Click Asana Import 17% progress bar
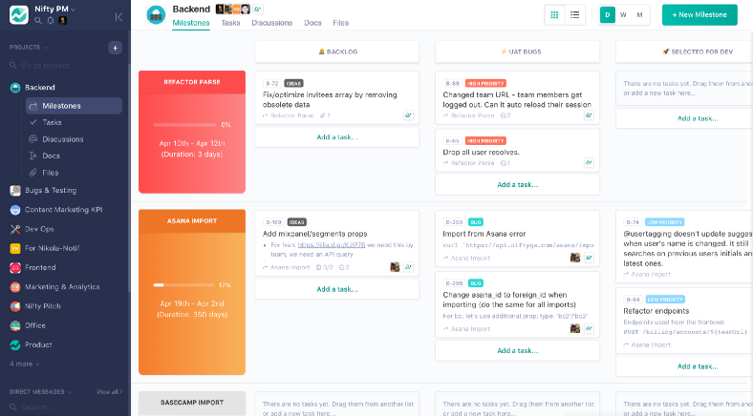The height and width of the screenshot is (416, 753). coord(184,284)
